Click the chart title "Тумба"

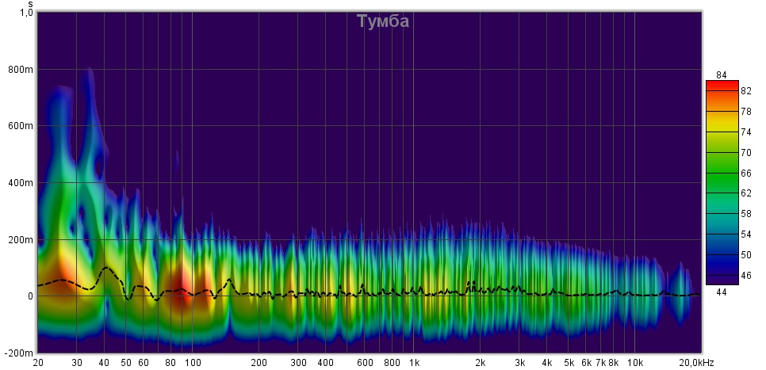click(x=383, y=21)
